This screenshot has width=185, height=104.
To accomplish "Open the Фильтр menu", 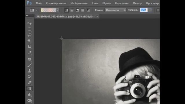I will (137, 3).
